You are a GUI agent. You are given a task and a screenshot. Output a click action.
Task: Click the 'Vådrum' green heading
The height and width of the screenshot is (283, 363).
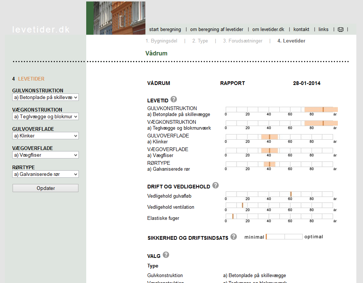[156, 54]
